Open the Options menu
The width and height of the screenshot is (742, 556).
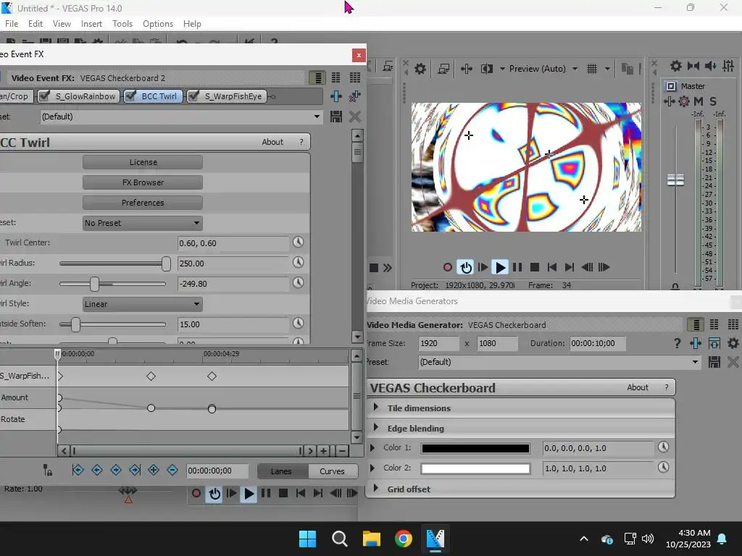pos(157,24)
